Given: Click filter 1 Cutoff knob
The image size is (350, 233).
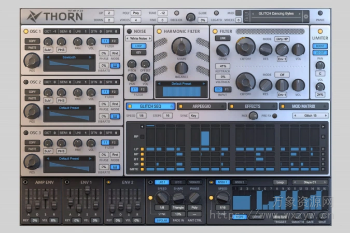Looking at the screenshot, I should click(245, 47).
